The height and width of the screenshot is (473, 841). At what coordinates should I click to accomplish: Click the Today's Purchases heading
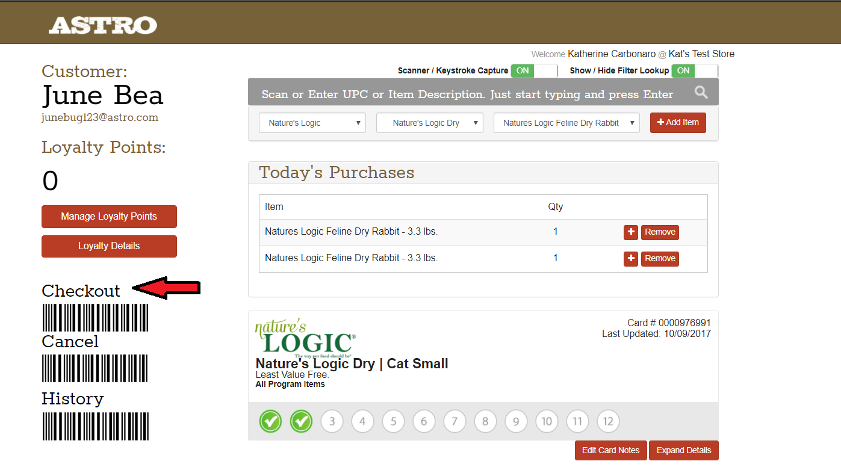coord(337,173)
